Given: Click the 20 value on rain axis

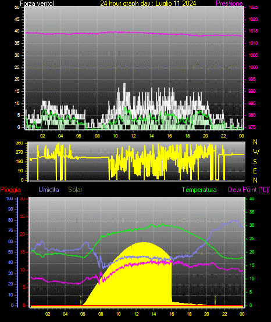Looking at the screenshot, I should (23, 234).
